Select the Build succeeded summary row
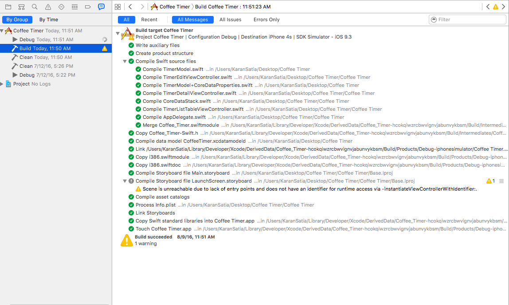Screen dimensions: 509x305 [x=311, y=240]
